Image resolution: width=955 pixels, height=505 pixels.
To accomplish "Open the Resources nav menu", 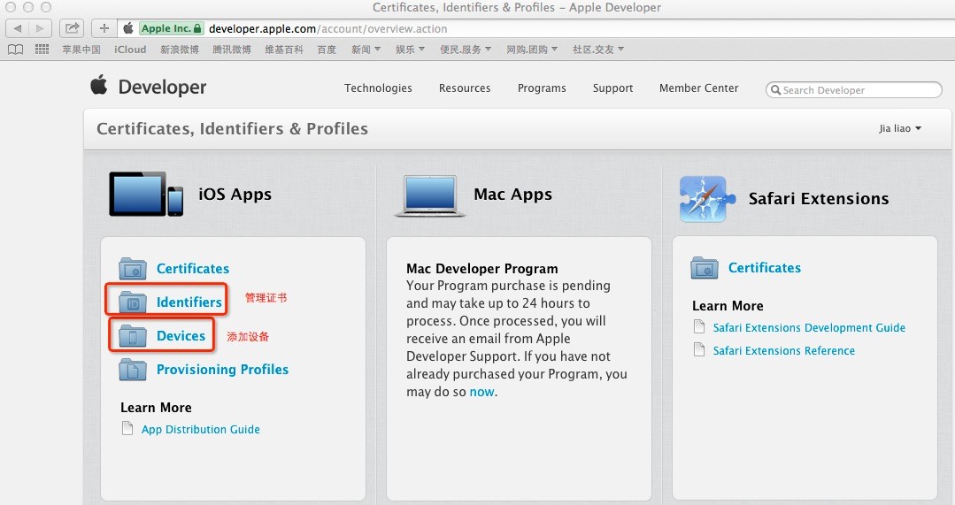I will pos(465,88).
